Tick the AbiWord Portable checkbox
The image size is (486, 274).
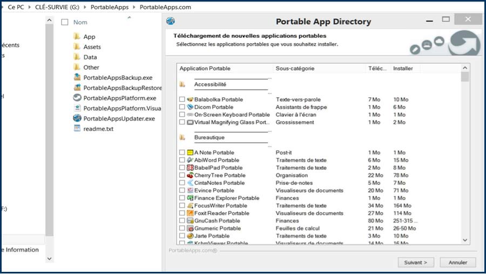point(182,160)
